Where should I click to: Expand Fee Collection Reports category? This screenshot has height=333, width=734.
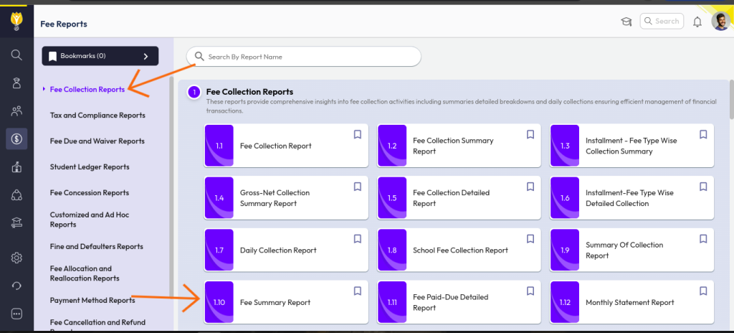point(87,90)
